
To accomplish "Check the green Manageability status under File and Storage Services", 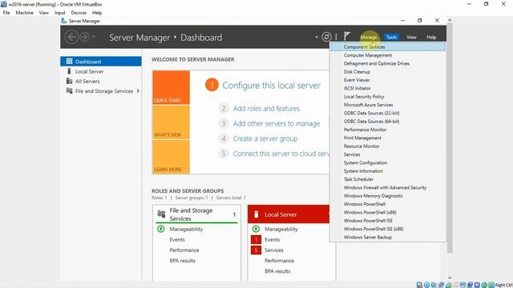I will 160,229.
